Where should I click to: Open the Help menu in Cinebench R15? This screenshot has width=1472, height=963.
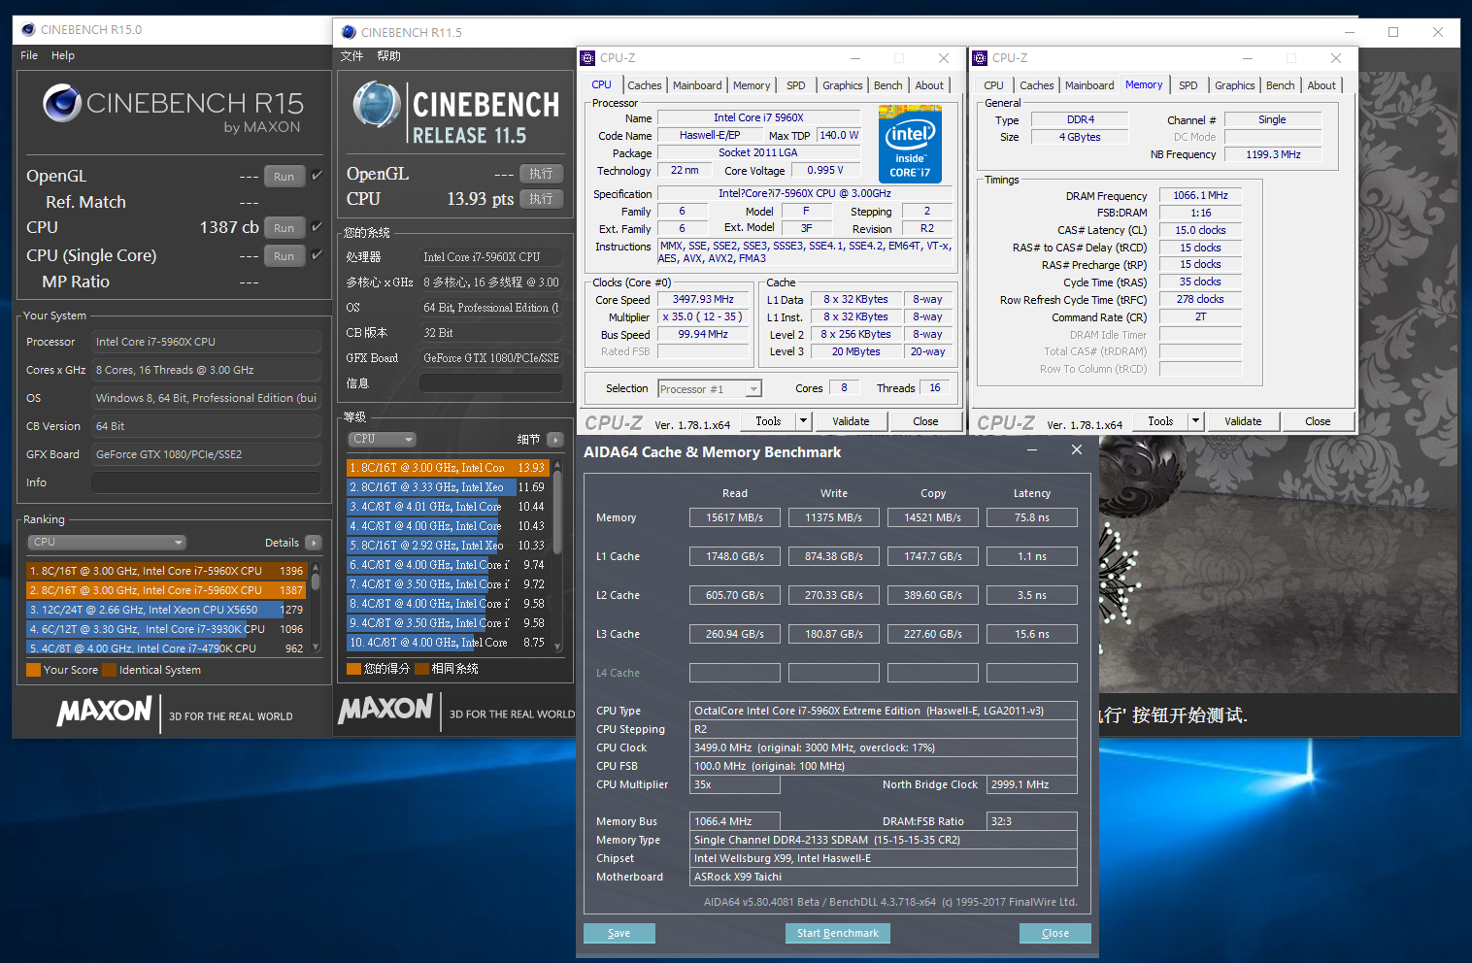(x=63, y=55)
